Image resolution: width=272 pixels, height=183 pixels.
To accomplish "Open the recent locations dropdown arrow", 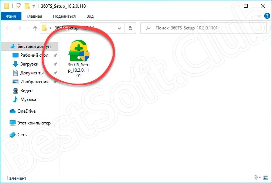I will coord(27,28).
